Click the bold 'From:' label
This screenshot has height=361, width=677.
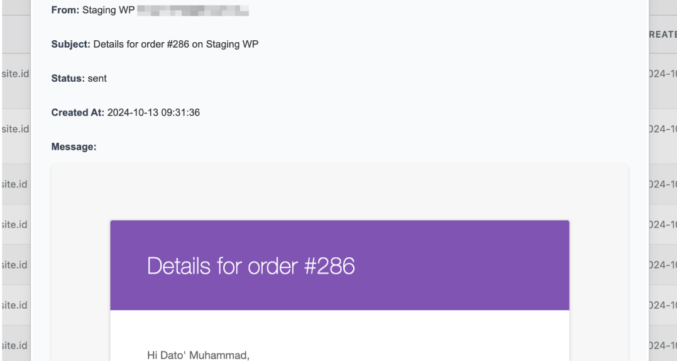[65, 11]
